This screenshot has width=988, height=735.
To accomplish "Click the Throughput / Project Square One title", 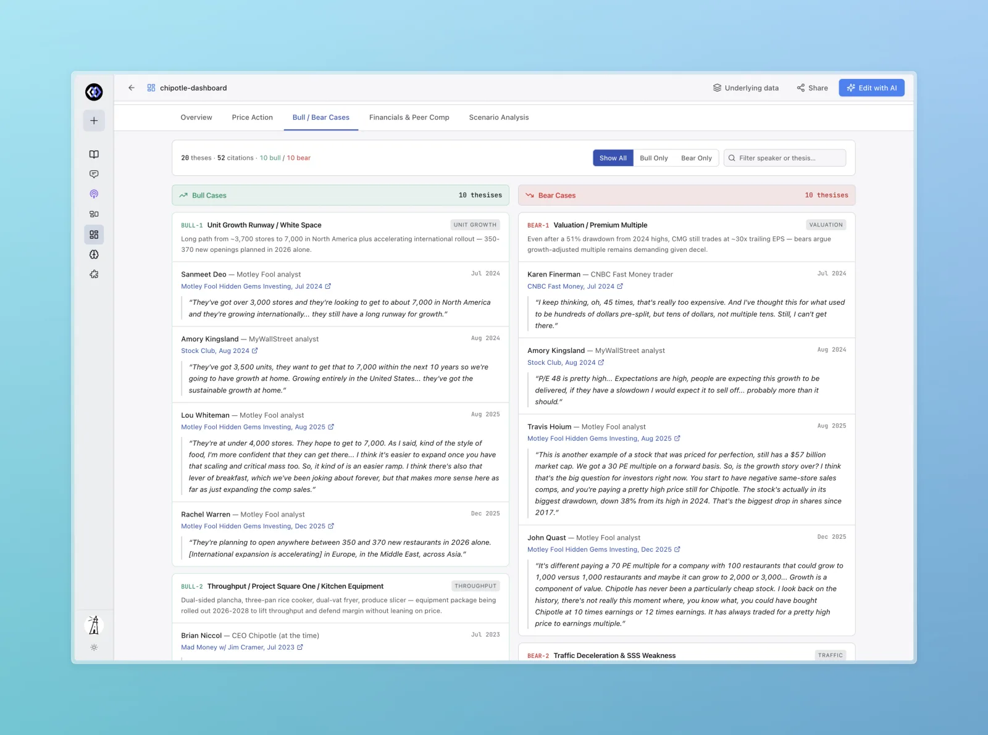I will coord(295,586).
